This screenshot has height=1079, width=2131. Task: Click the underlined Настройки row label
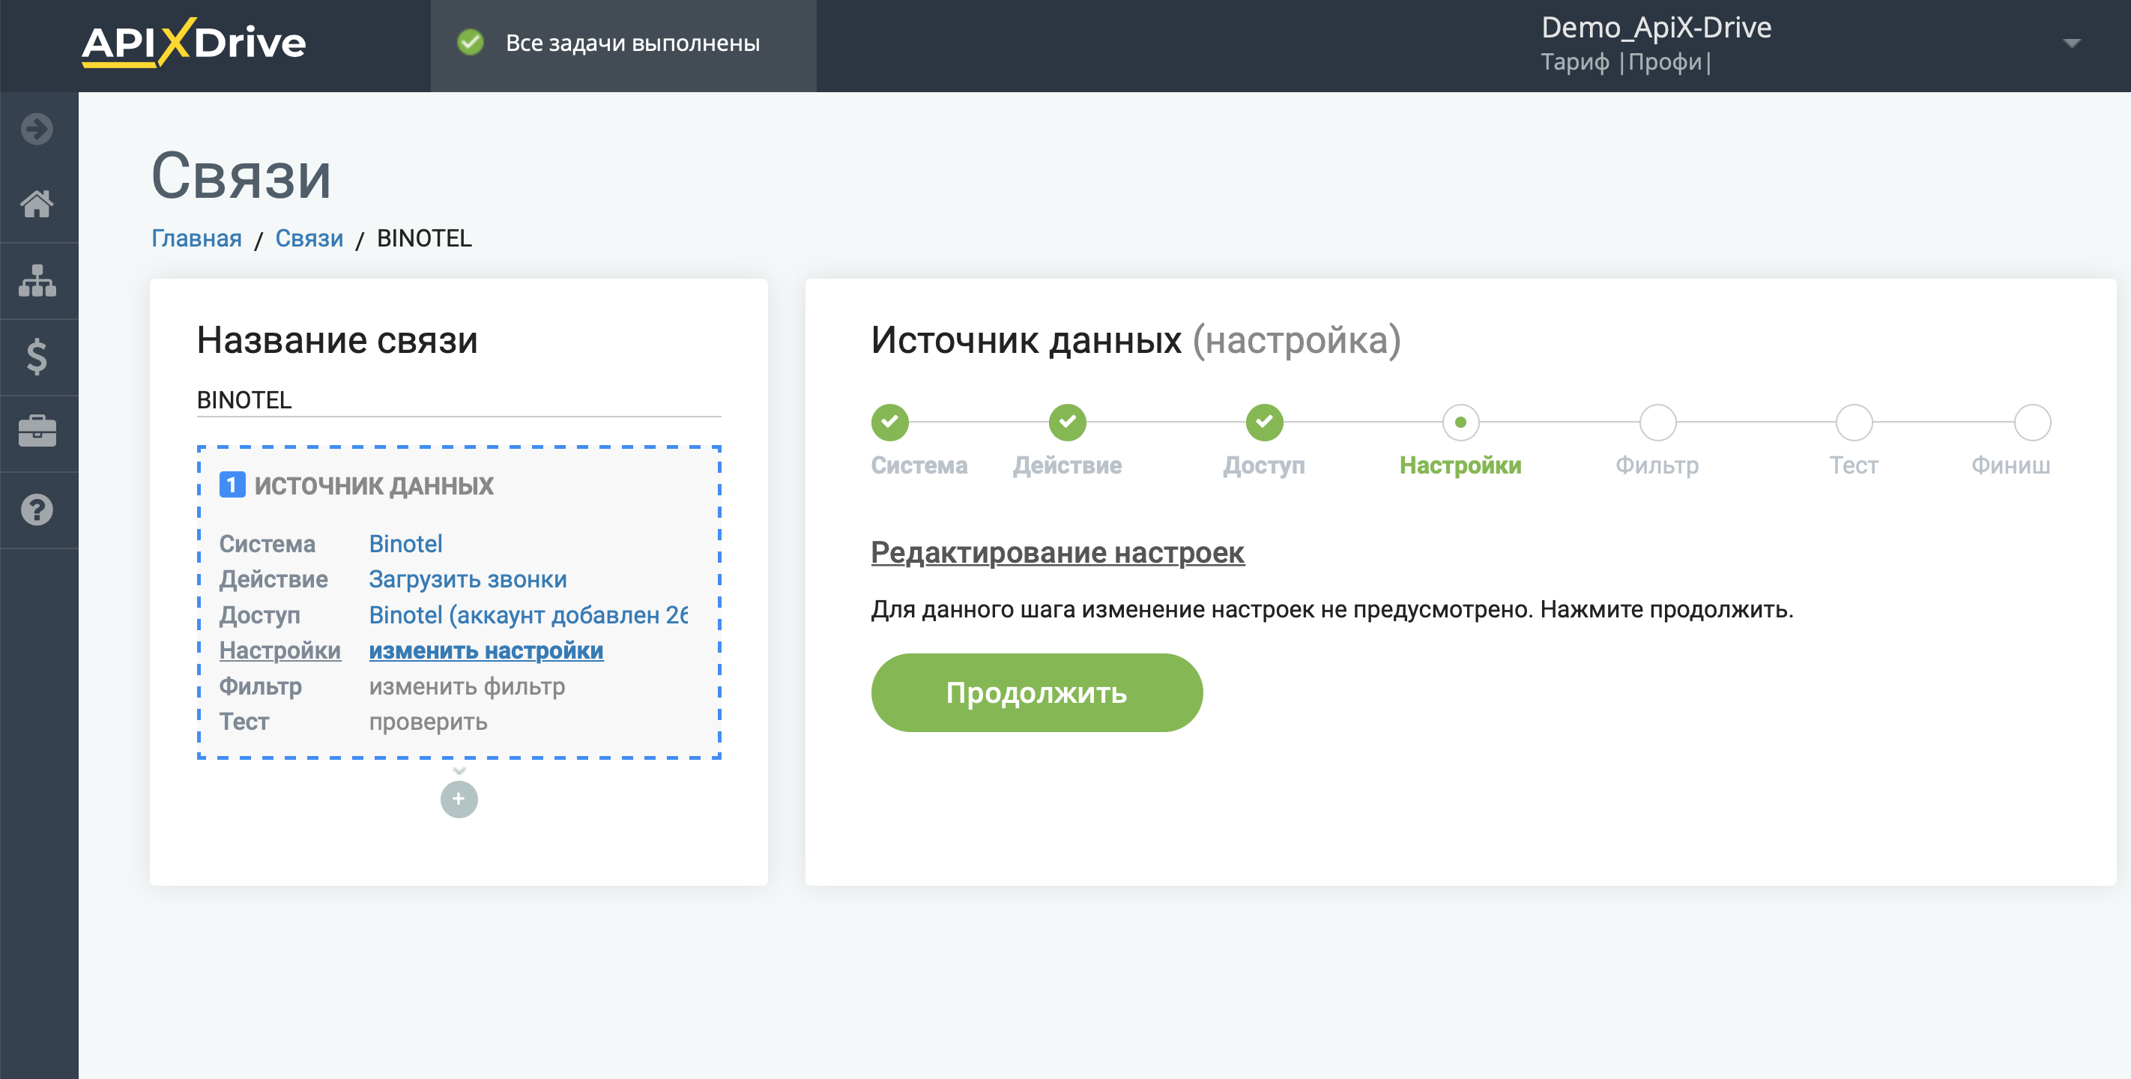279,650
